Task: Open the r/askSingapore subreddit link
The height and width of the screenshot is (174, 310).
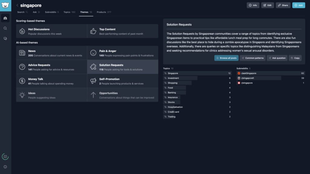Action: pos(249,73)
